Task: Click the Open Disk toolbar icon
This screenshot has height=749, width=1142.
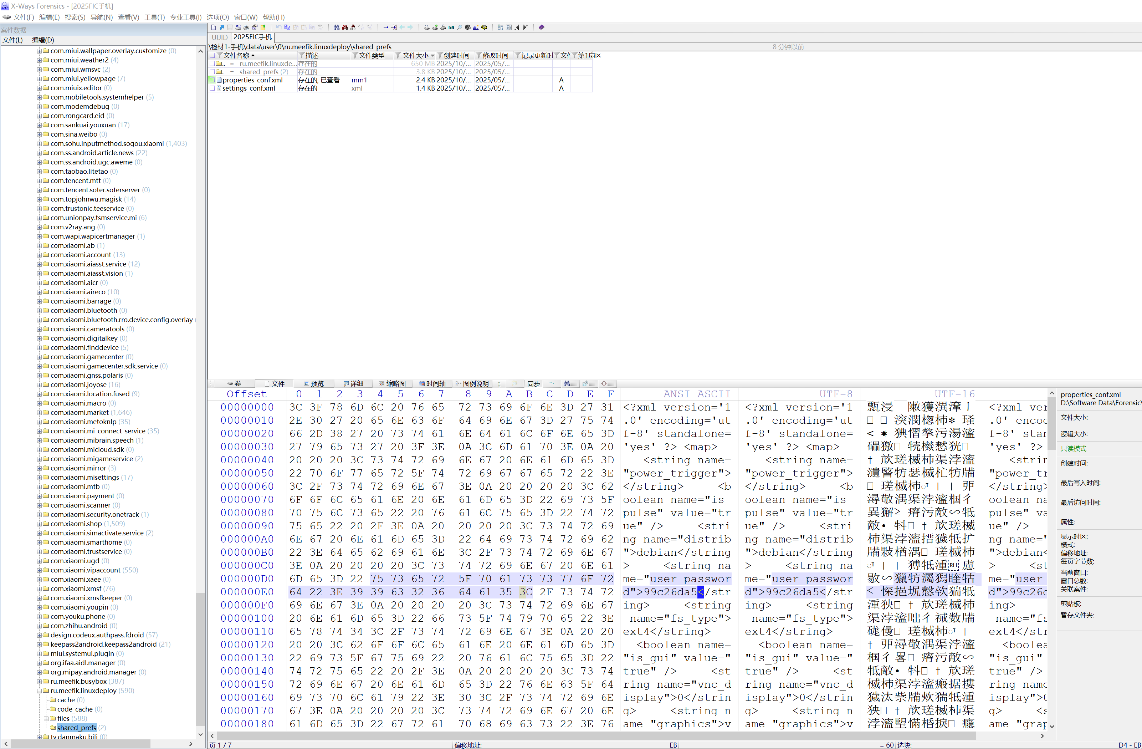Action: (x=426, y=27)
